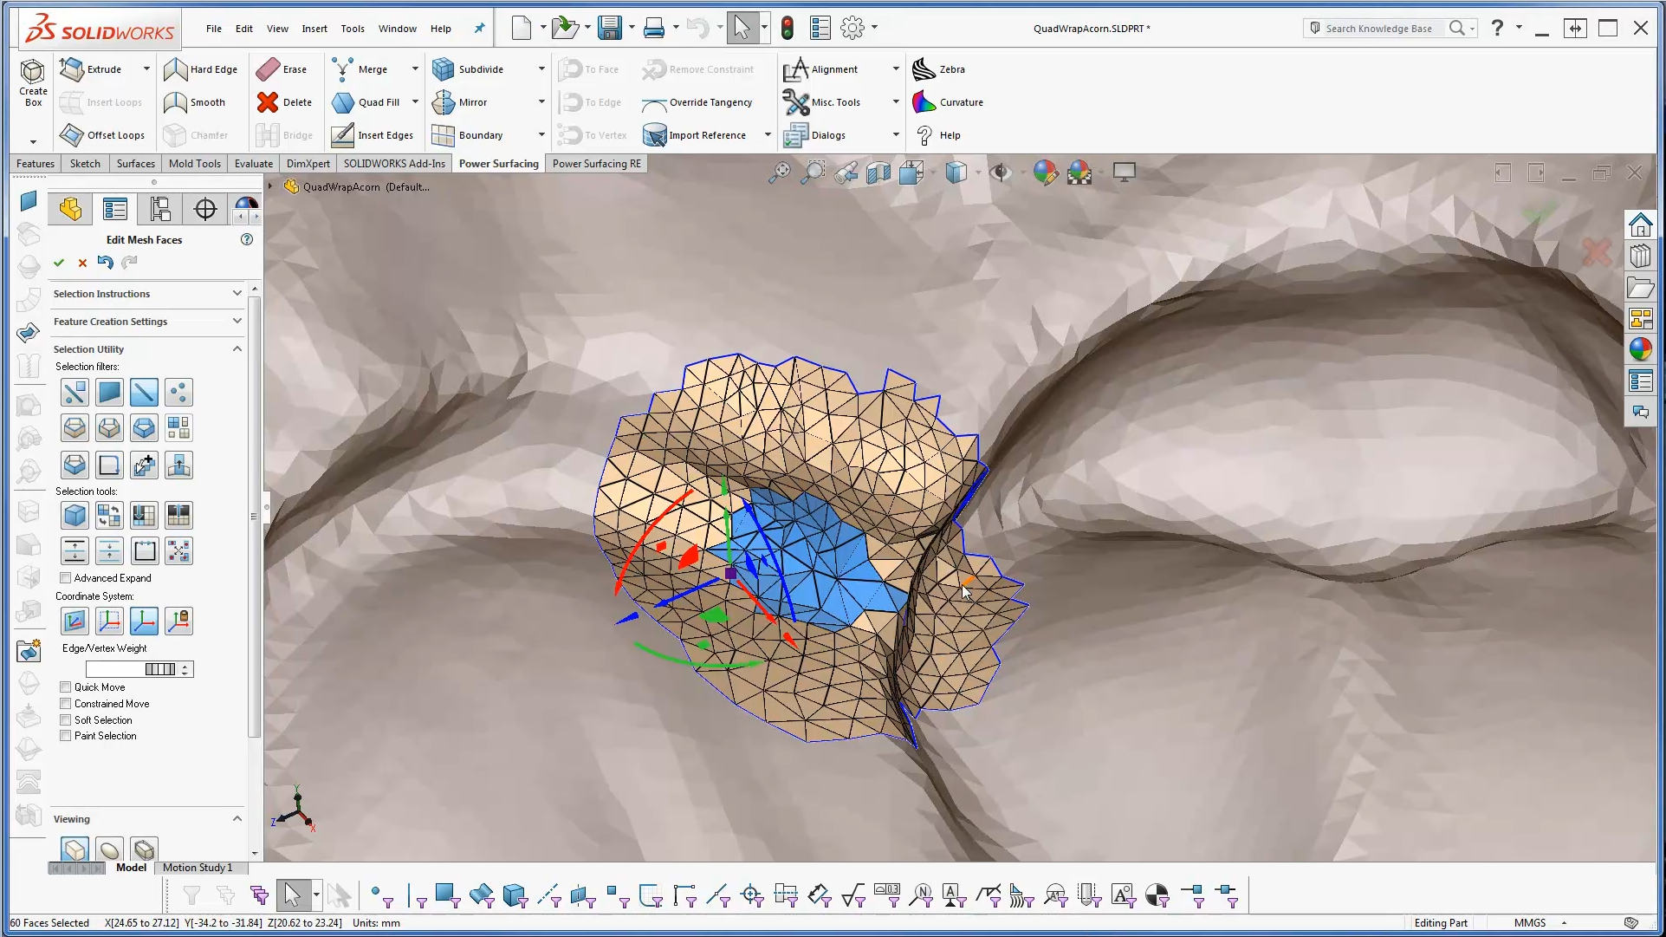
Task: Click Zoom to Fit in view toolbar
Action: click(780, 172)
